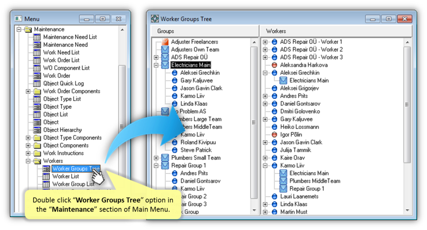Image resolution: width=427 pixels, height=230 pixels.
Task: Click the Groups panel scroll up arrow
Action: 254,42
